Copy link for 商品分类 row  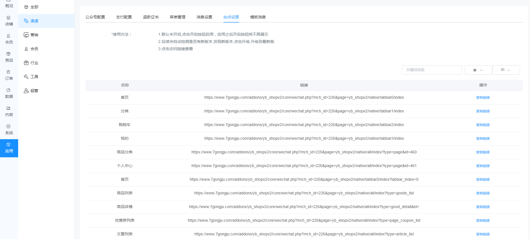pyautogui.click(x=483, y=152)
